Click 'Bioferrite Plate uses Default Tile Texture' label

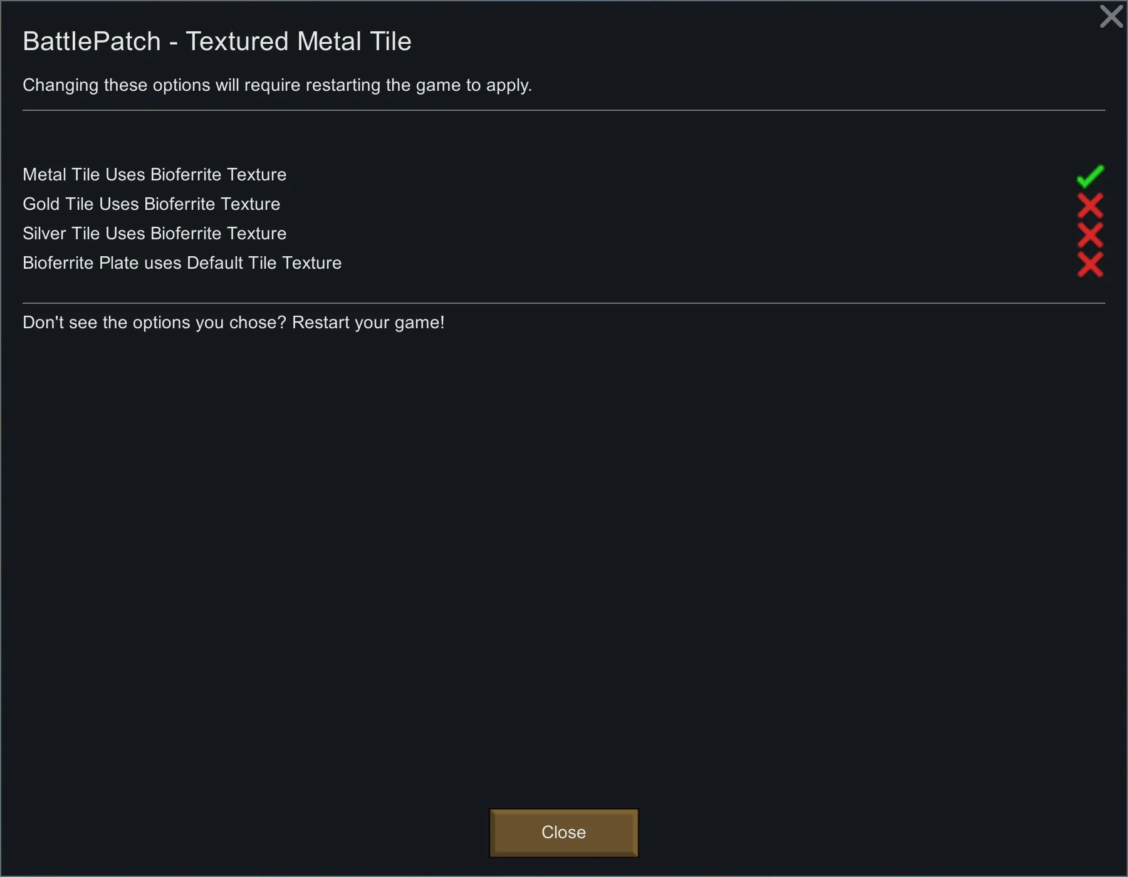[182, 263]
